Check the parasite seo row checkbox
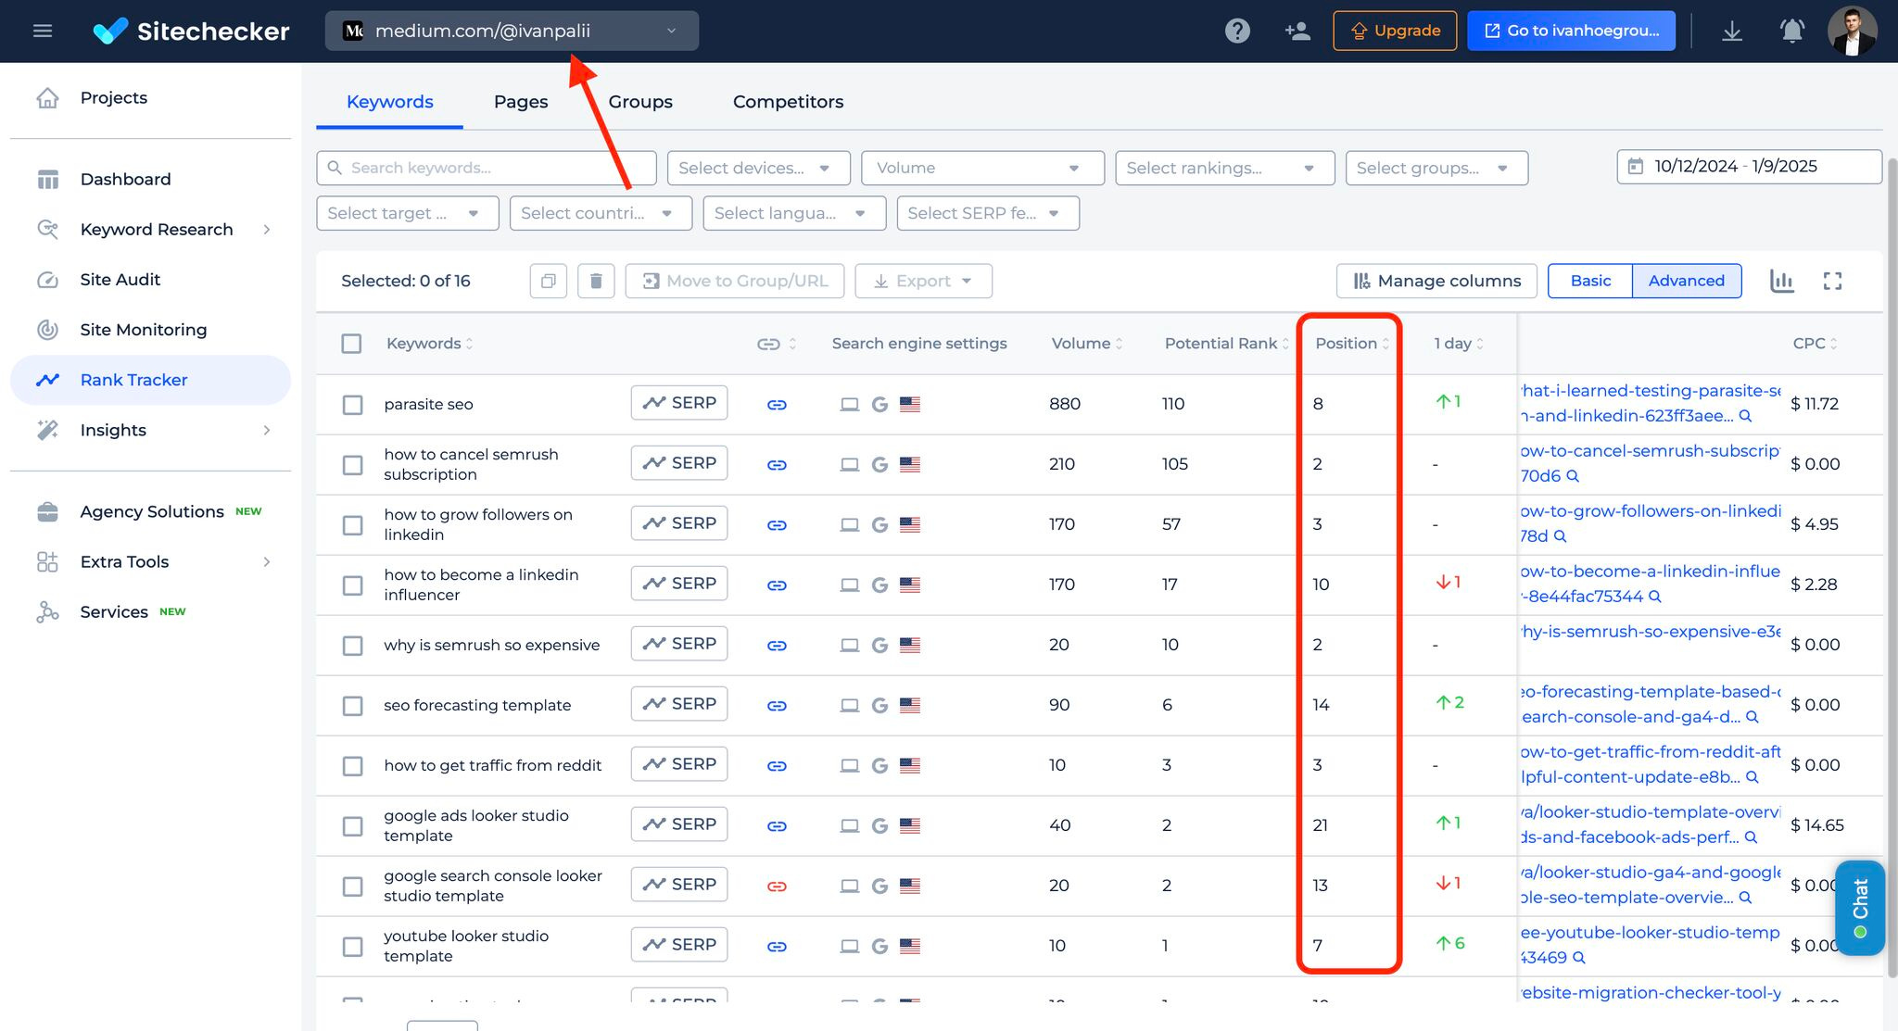Viewport: 1898px width, 1031px height. point(352,405)
